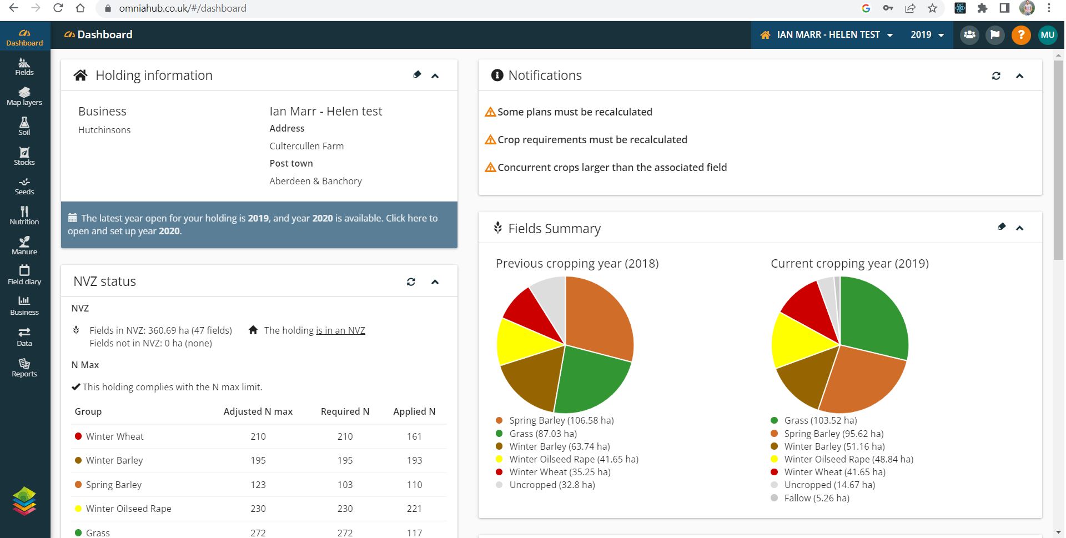Open the 2019 year dropdown

927,35
